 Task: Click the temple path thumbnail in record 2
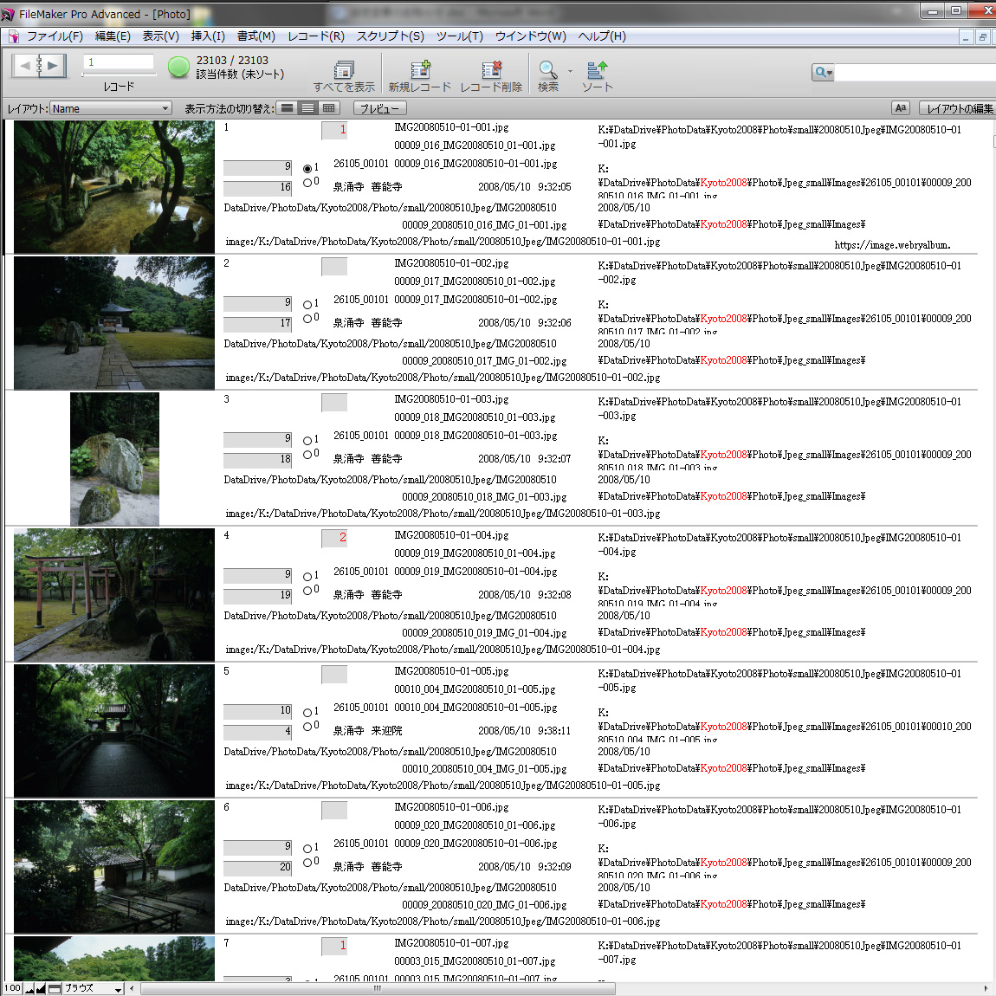[x=114, y=323]
